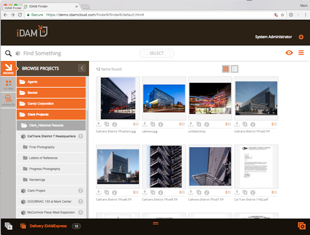Image resolution: width=310 pixels, height=235 pixels.
Task: Click the 12 items count badge
Action: click(76, 226)
